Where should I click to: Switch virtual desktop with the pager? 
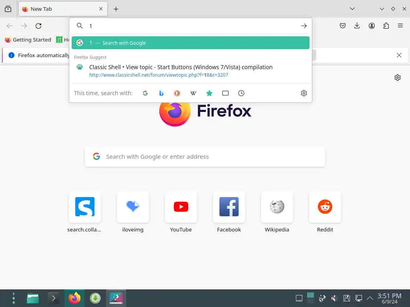coord(310,298)
